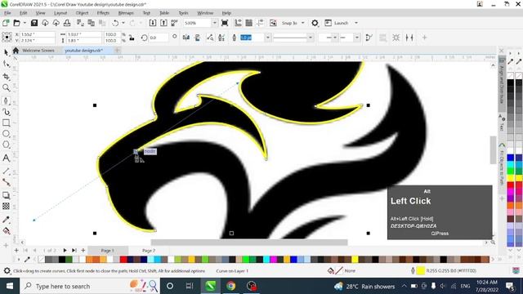Go to the last page
Viewport: 523px width, 294px height.
(x=74, y=251)
